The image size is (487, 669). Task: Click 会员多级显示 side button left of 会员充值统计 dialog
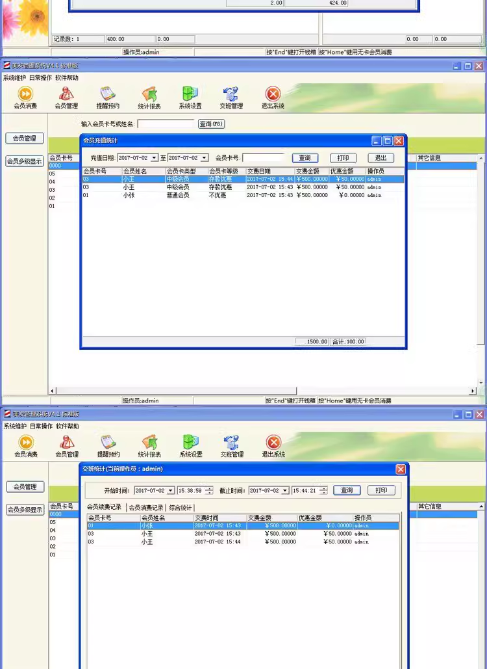(x=24, y=161)
